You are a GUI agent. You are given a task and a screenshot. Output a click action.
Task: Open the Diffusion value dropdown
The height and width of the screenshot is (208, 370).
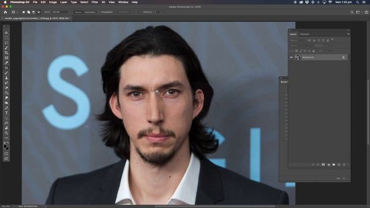(161, 12)
